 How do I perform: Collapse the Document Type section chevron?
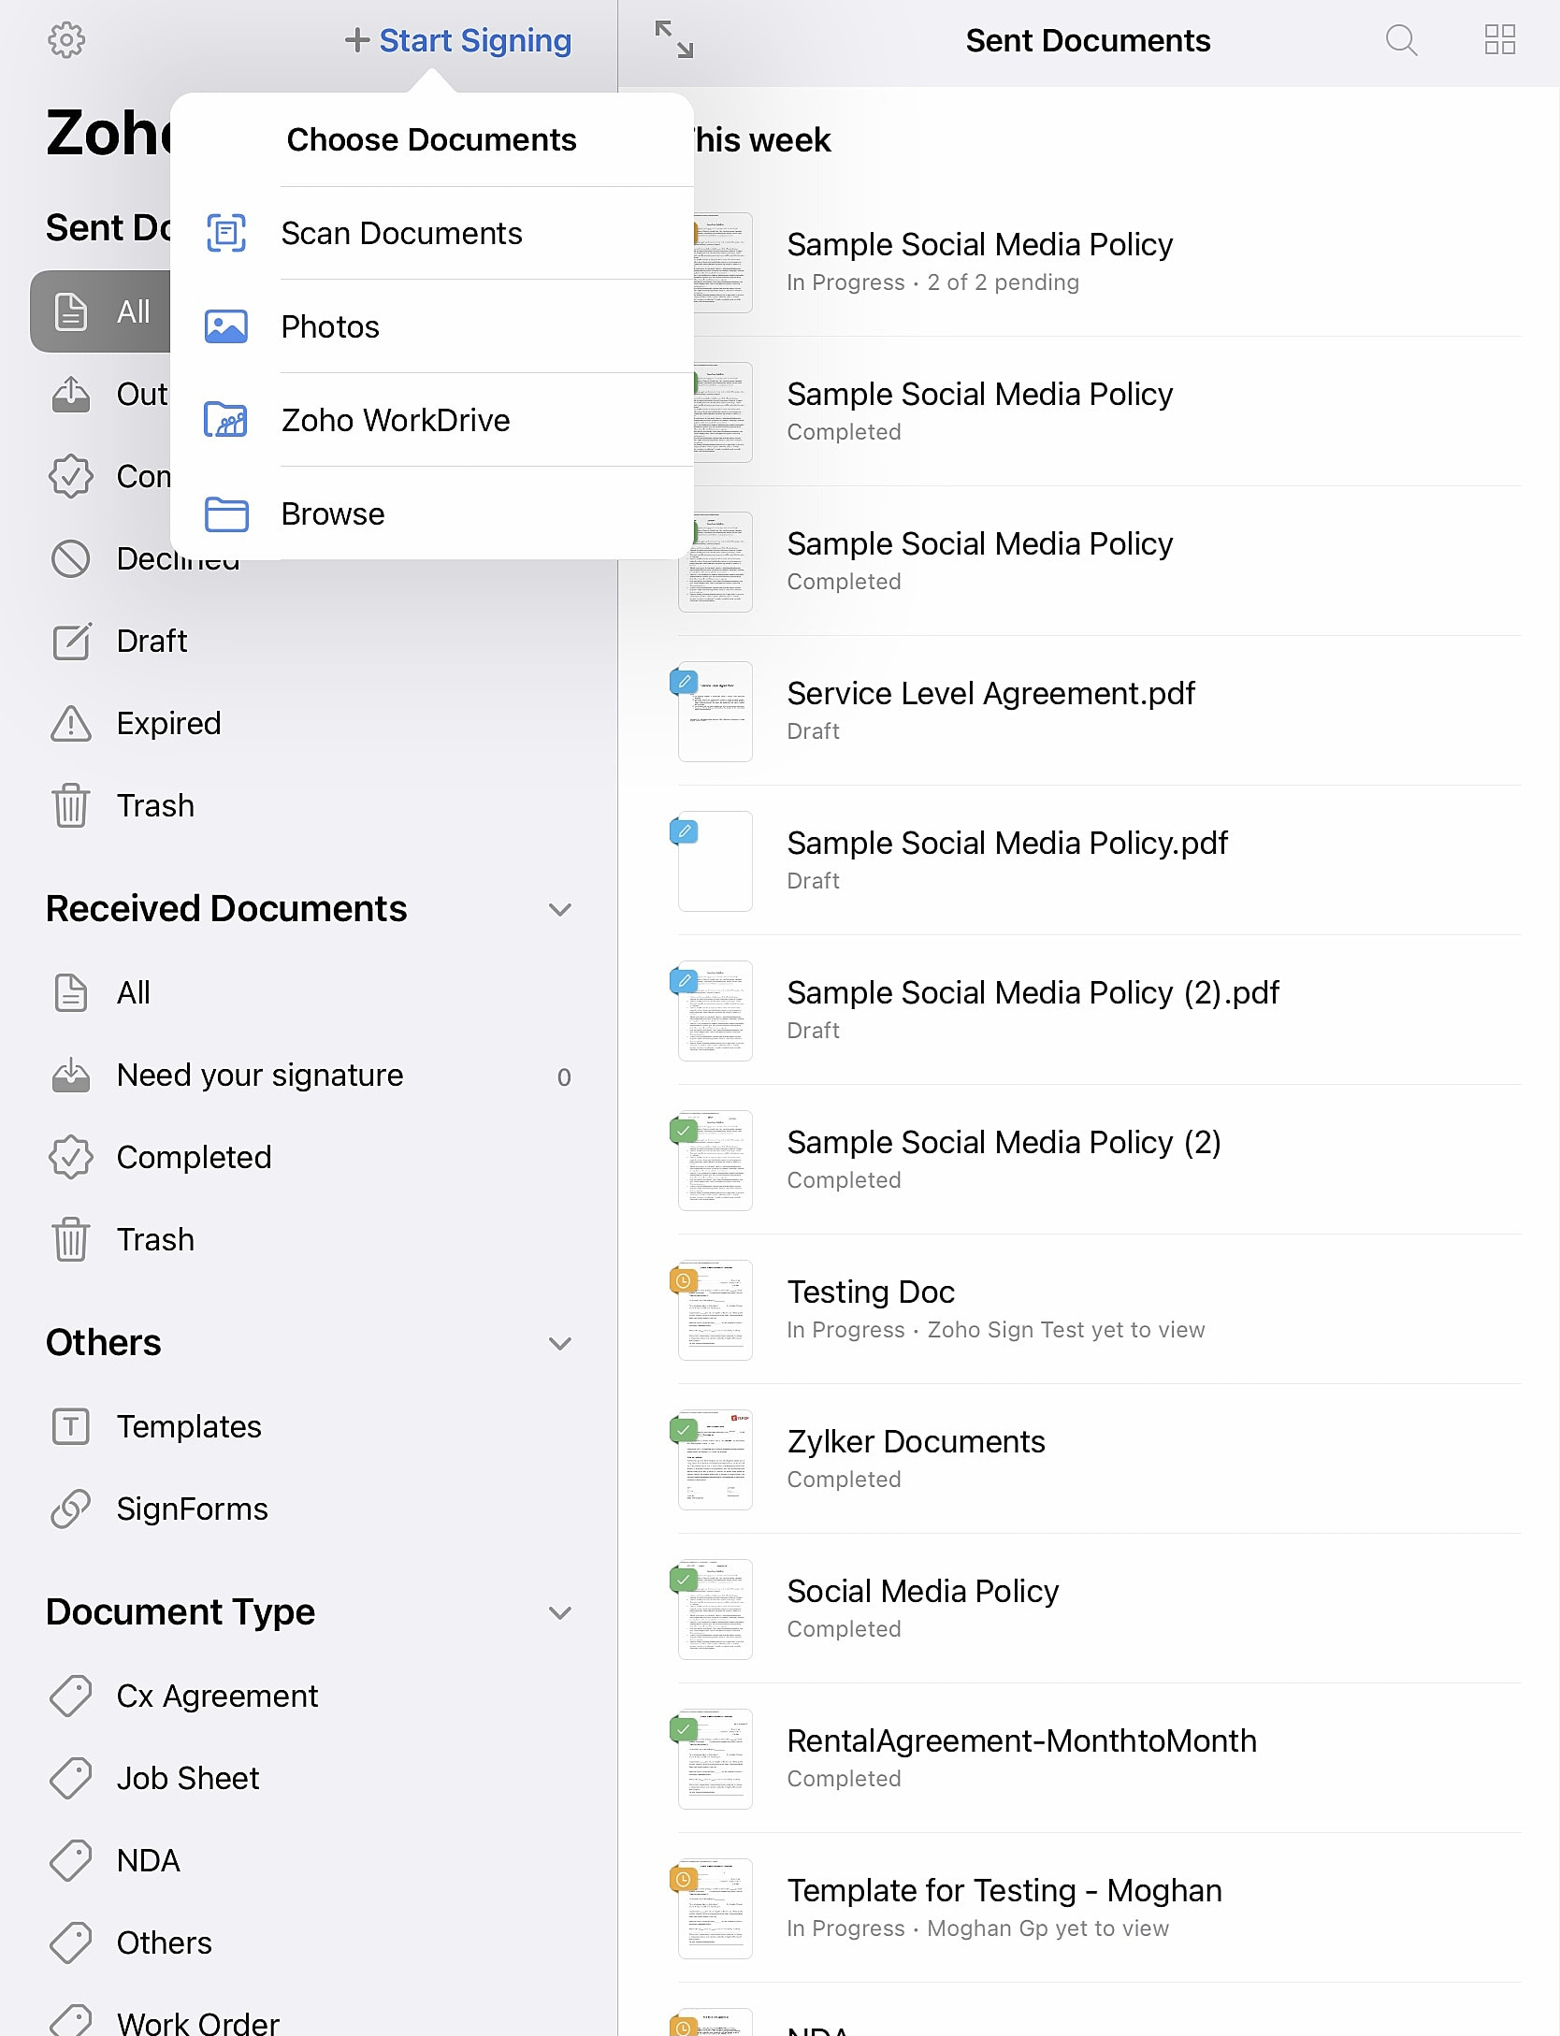tap(560, 1612)
